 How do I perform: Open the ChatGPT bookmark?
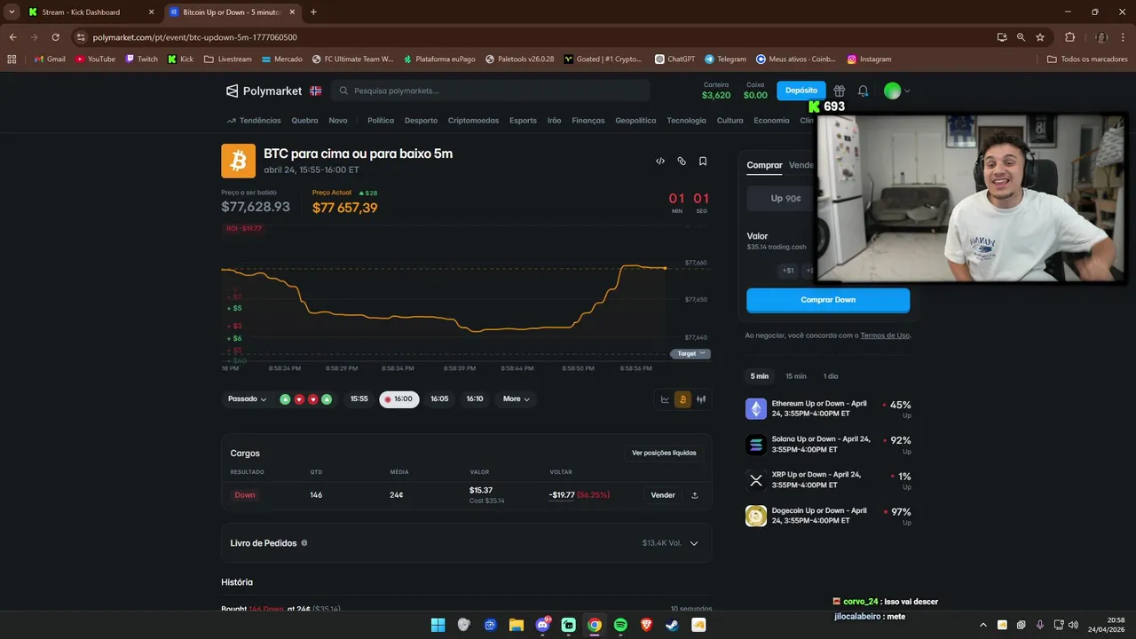[674, 59]
